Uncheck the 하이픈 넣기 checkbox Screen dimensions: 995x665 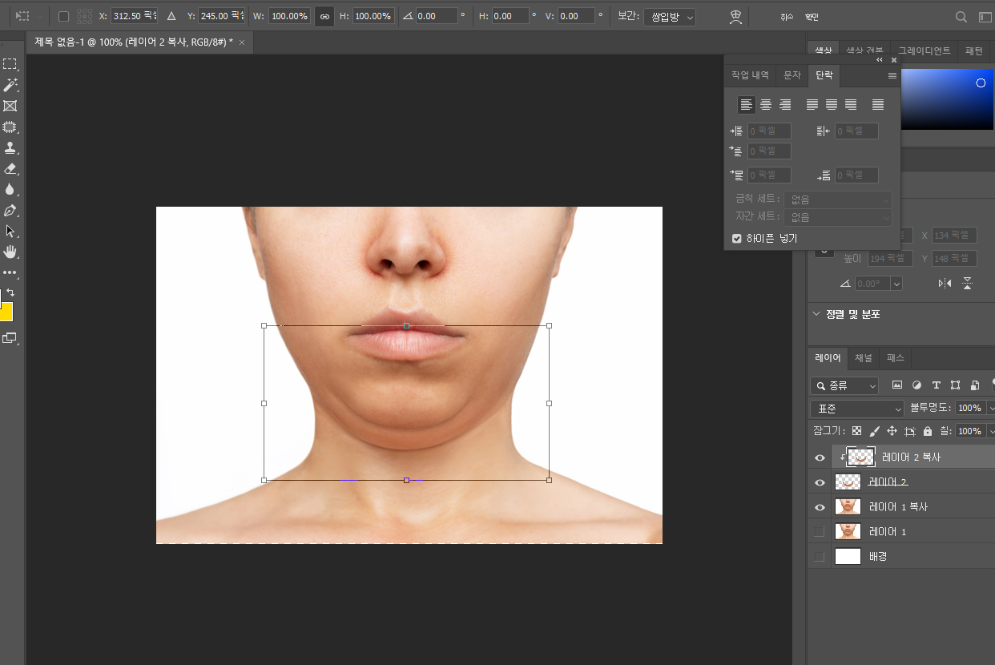click(x=737, y=238)
